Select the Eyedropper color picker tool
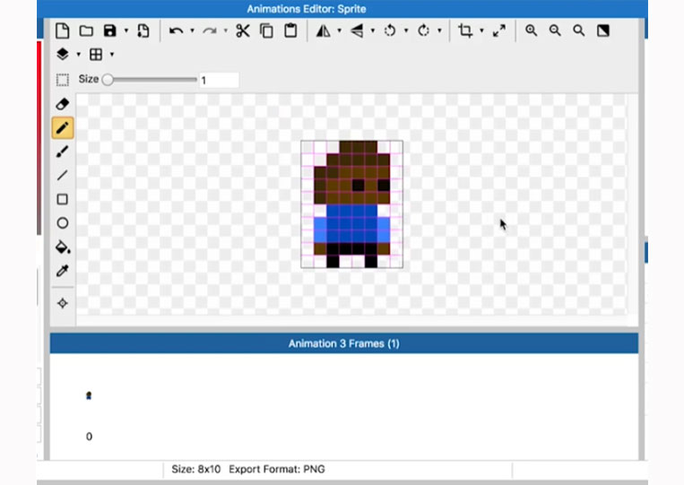The width and height of the screenshot is (684, 485). click(x=63, y=271)
